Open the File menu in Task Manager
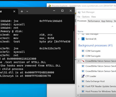The height and width of the screenshot is (97, 116). (79, 17)
